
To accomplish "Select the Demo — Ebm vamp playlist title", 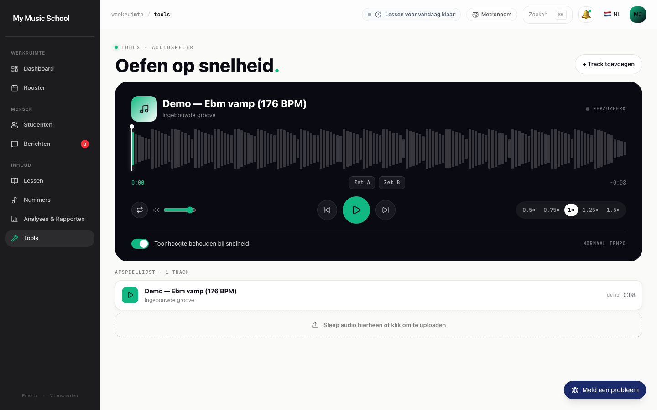I will [x=190, y=291].
